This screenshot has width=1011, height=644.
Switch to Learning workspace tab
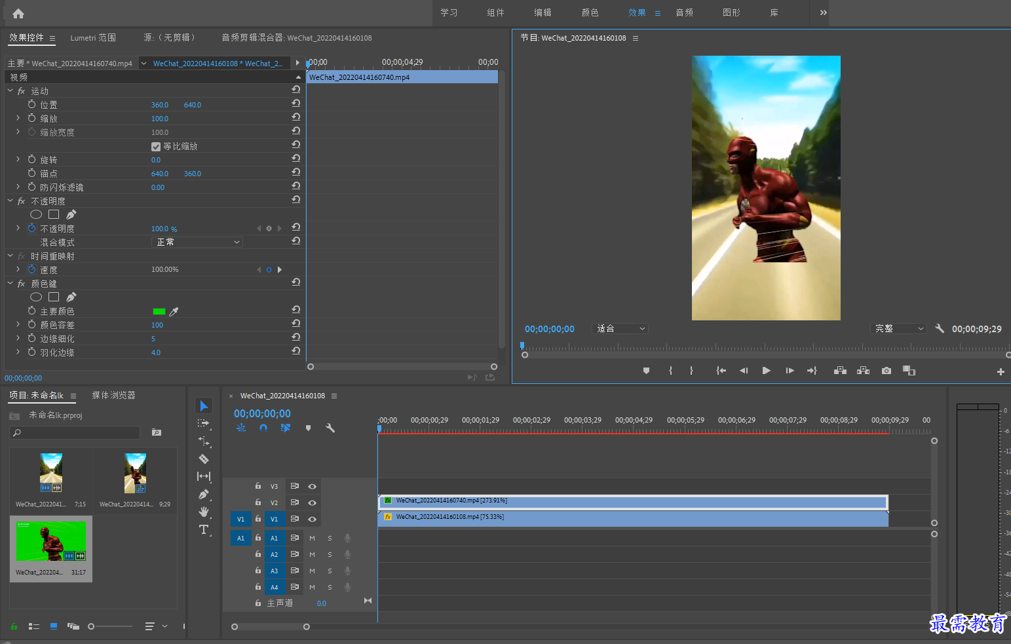pyautogui.click(x=449, y=12)
